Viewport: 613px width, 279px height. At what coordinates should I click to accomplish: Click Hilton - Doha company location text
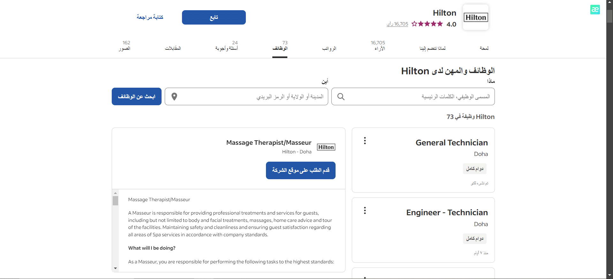pyautogui.click(x=297, y=152)
